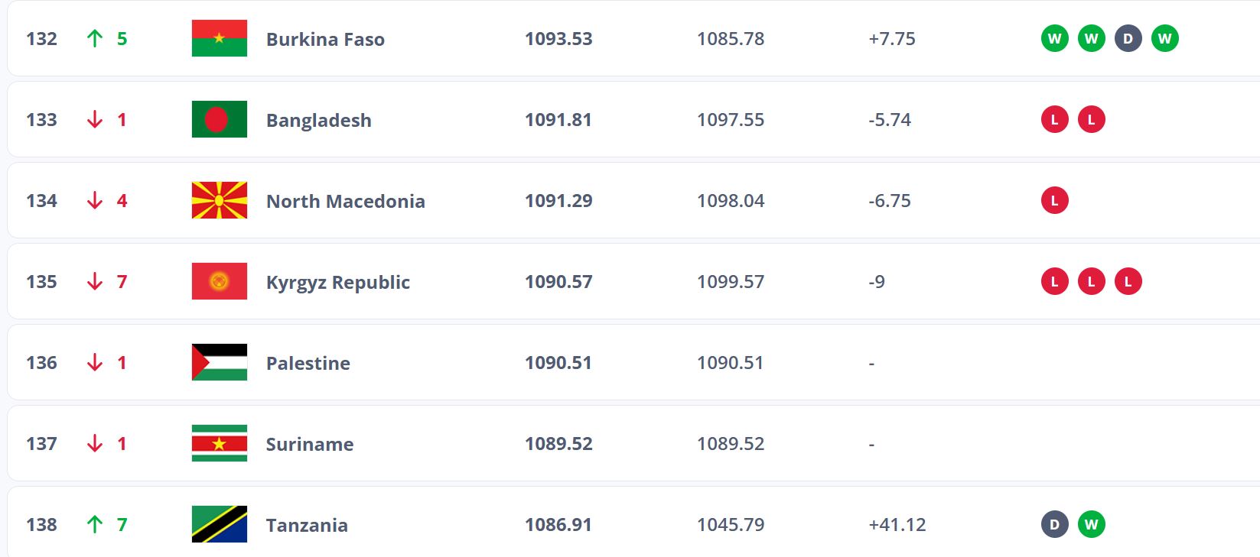Click North Macedonia's red L loss badge

click(1054, 200)
